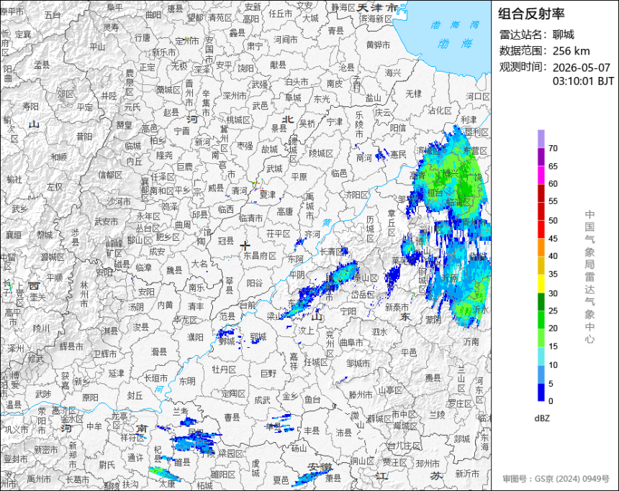
Task: Click the 沂南 map label
Action: click(471, 342)
